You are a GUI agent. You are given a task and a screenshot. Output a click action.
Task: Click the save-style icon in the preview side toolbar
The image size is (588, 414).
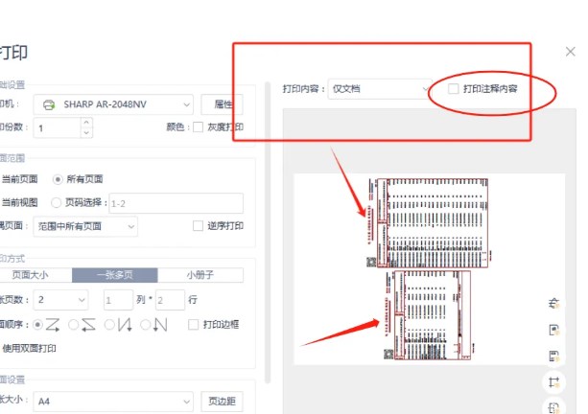553,356
